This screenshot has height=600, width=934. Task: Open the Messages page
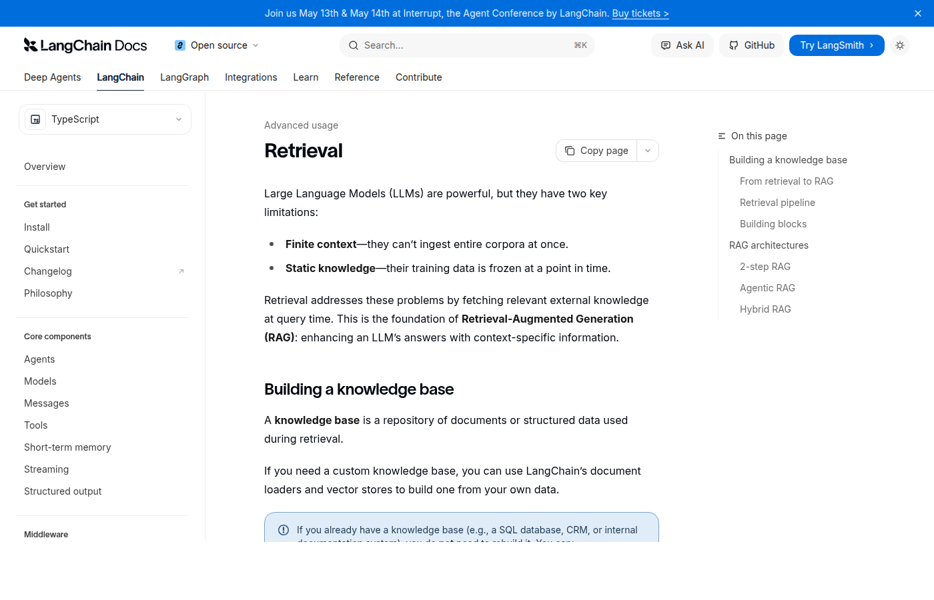47,403
